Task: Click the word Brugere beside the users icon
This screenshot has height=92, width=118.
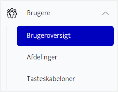Action: point(39,13)
